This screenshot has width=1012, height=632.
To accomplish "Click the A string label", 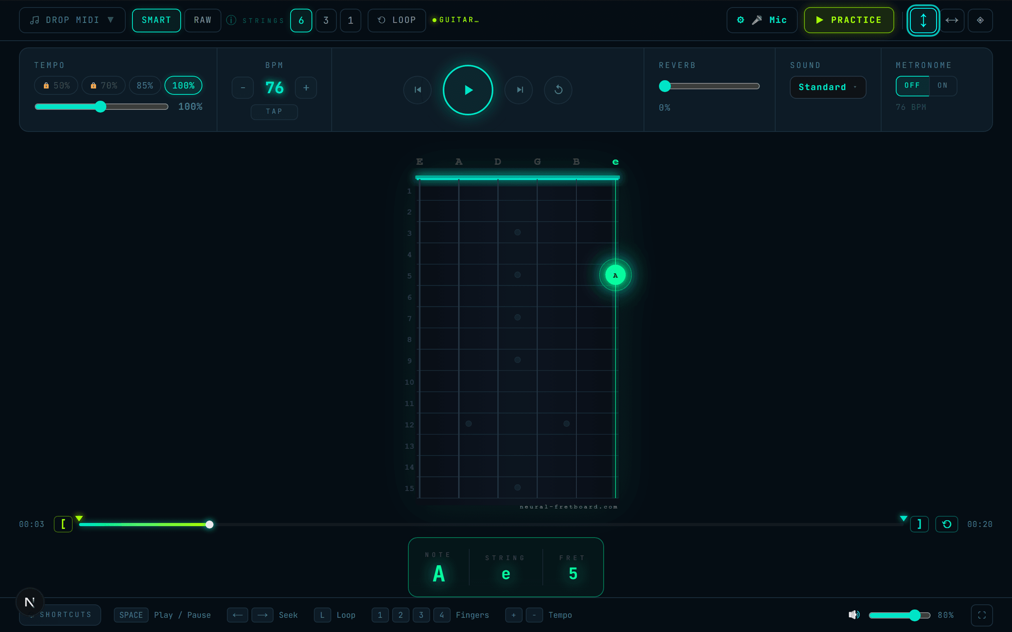I will 459,162.
